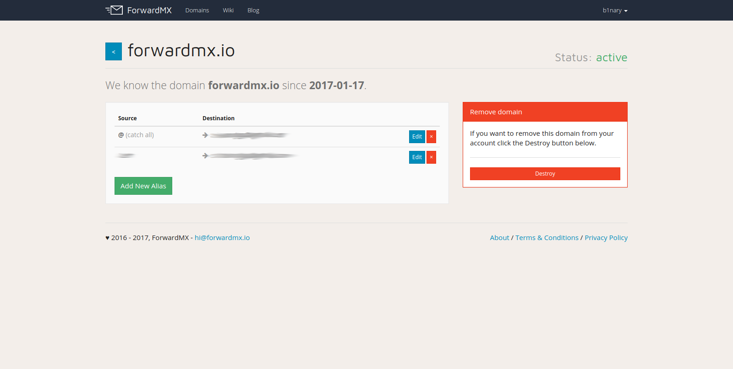Open Terms & Conditions link
The width and height of the screenshot is (733, 369).
point(547,238)
